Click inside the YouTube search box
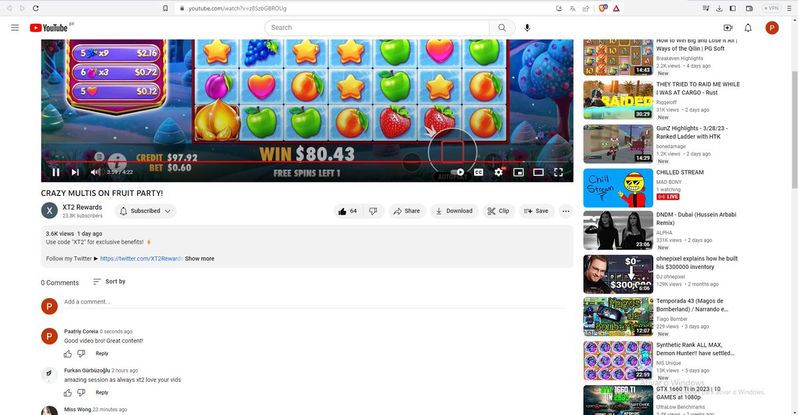798x415 pixels. point(377,27)
